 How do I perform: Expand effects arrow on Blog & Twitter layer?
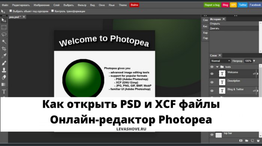point(258,91)
